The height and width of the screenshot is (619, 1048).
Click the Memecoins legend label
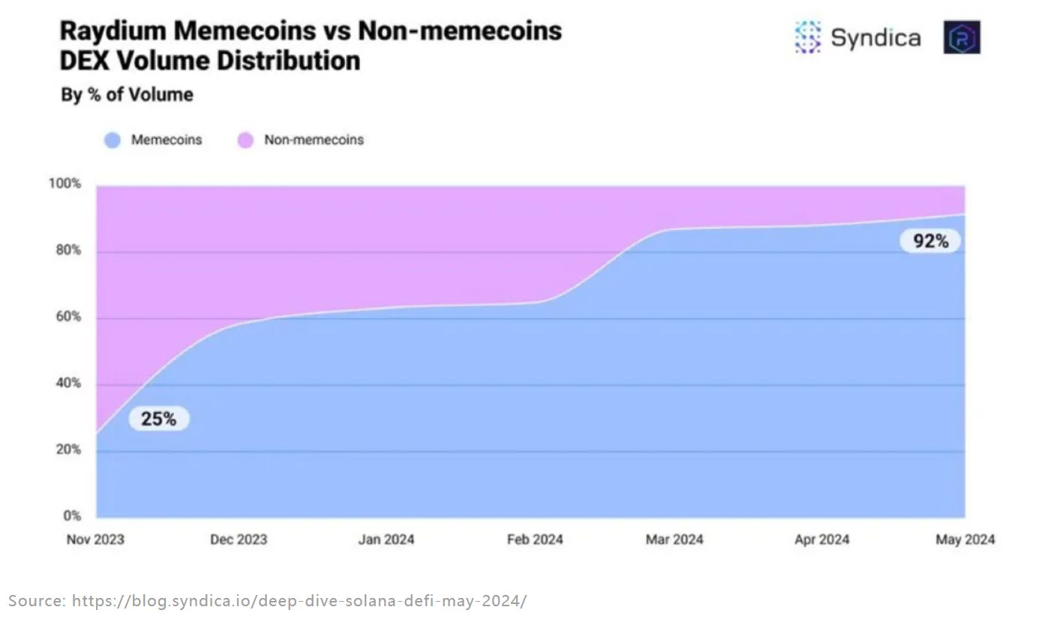pyautogui.click(x=167, y=140)
